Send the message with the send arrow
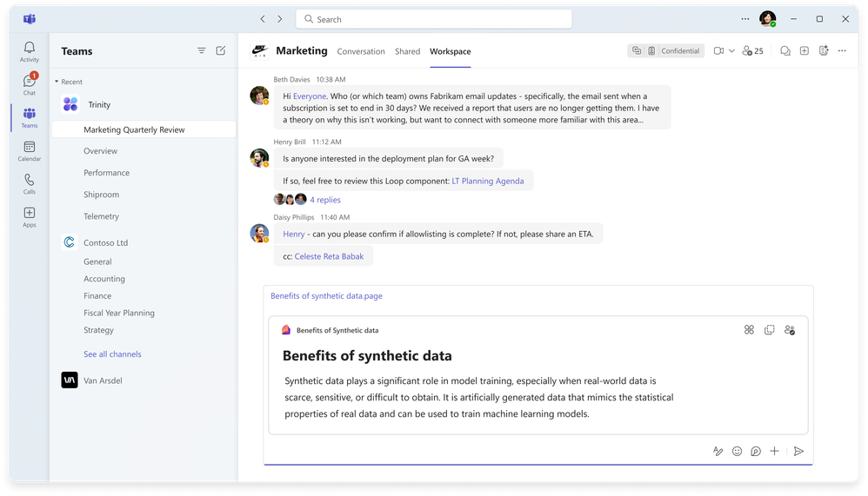Screen dimensions: 868x496 coord(798,451)
